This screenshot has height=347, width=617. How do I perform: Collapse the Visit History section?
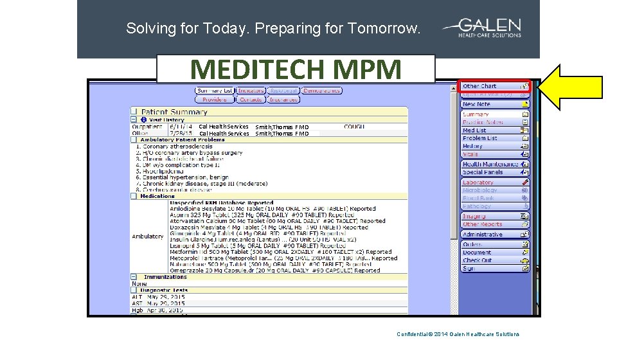(134, 120)
